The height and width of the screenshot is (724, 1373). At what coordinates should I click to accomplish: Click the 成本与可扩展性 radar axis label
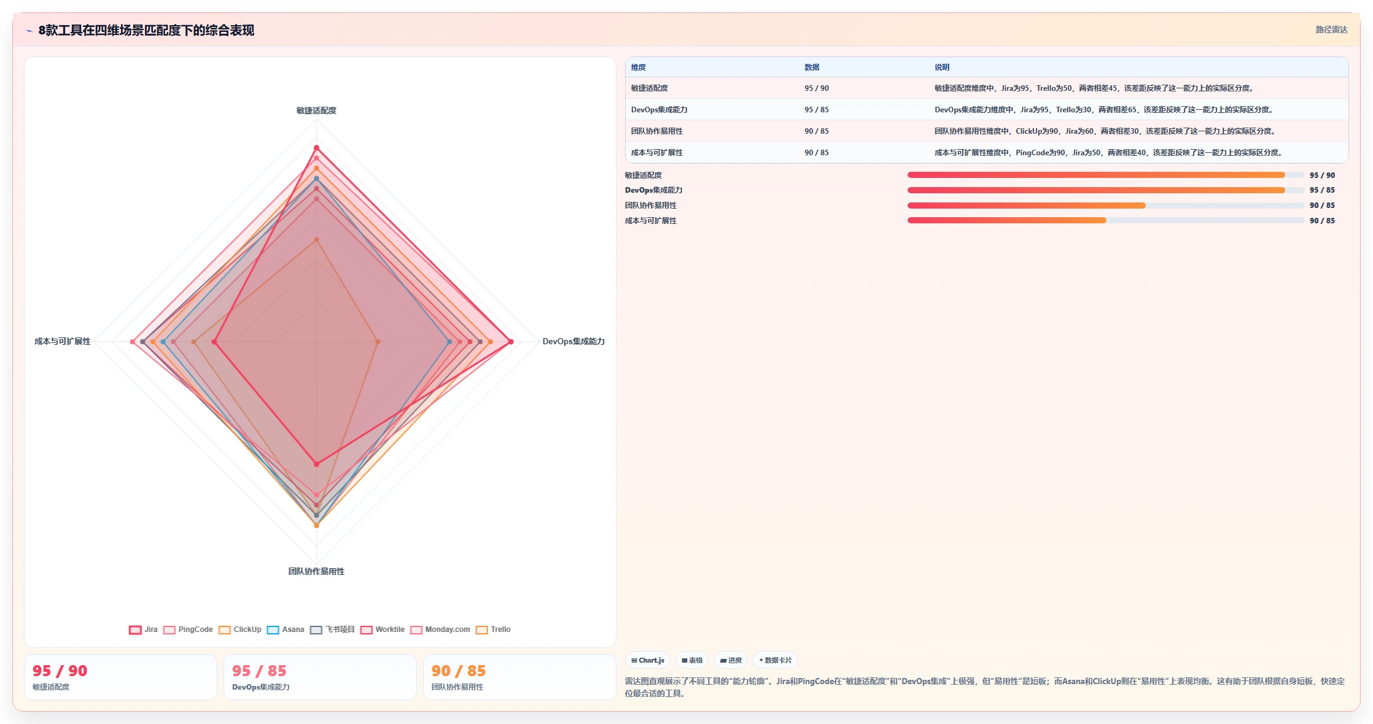(x=62, y=342)
